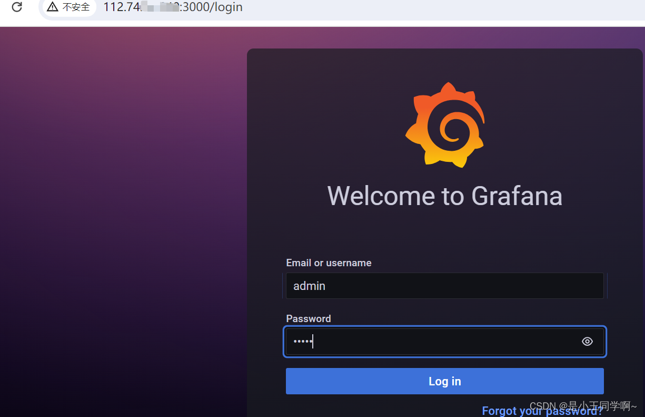The image size is (645, 417).
Task: Open the Forgot your password link
Action: click(543, 411)
